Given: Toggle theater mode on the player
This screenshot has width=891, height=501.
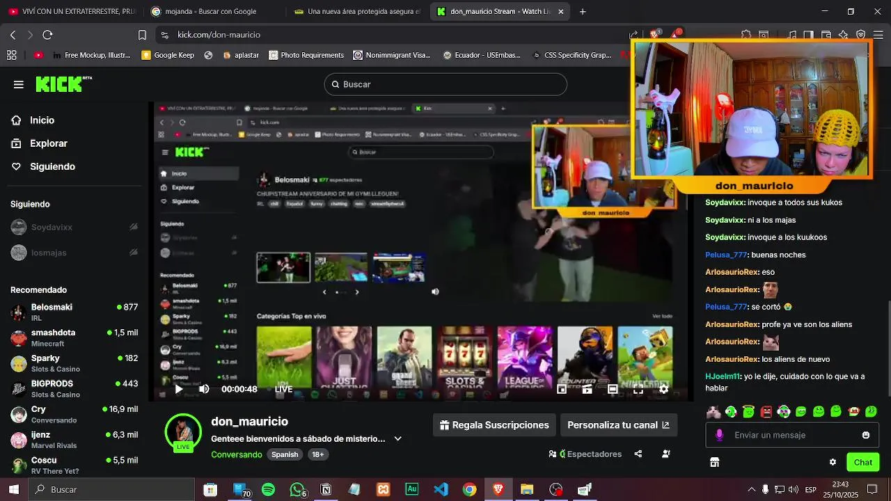Looking at the screenshot, I should pyautogui.click(x=613, y=389).
